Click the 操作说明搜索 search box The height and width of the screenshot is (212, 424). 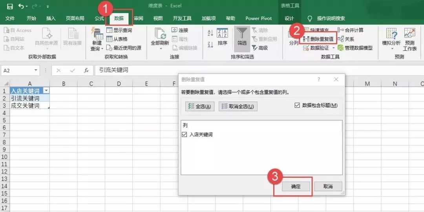(331, 18)
